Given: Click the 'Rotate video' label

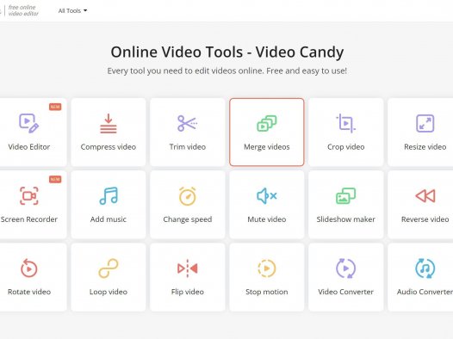Looking at the screenshot, I should coord(29,292).
